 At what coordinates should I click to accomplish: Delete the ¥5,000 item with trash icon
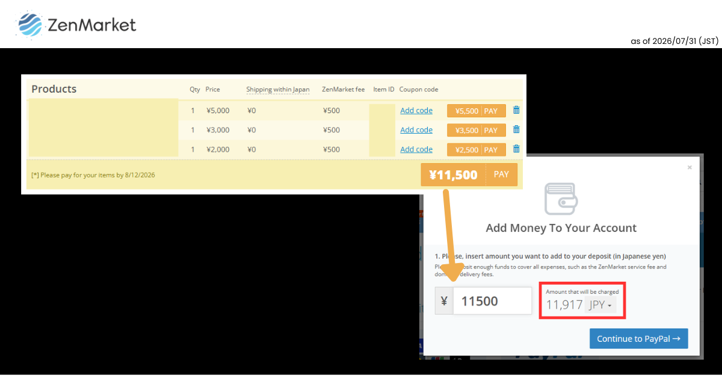[516, 110]
